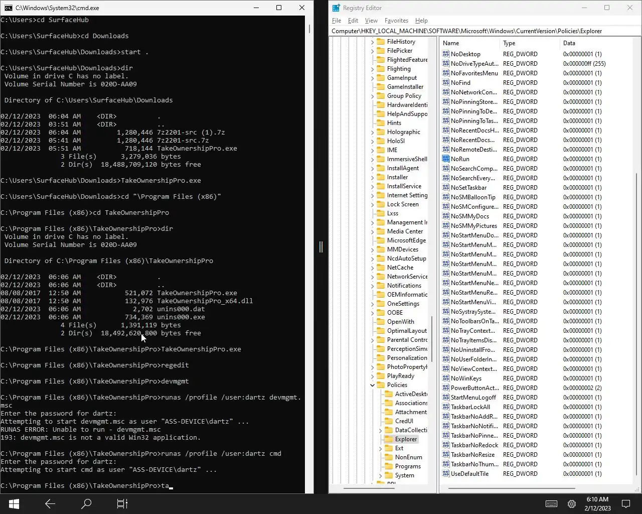Select the PowerButtonAct value icon
This screenshot has height=514, width=642.
click(446, 388)
